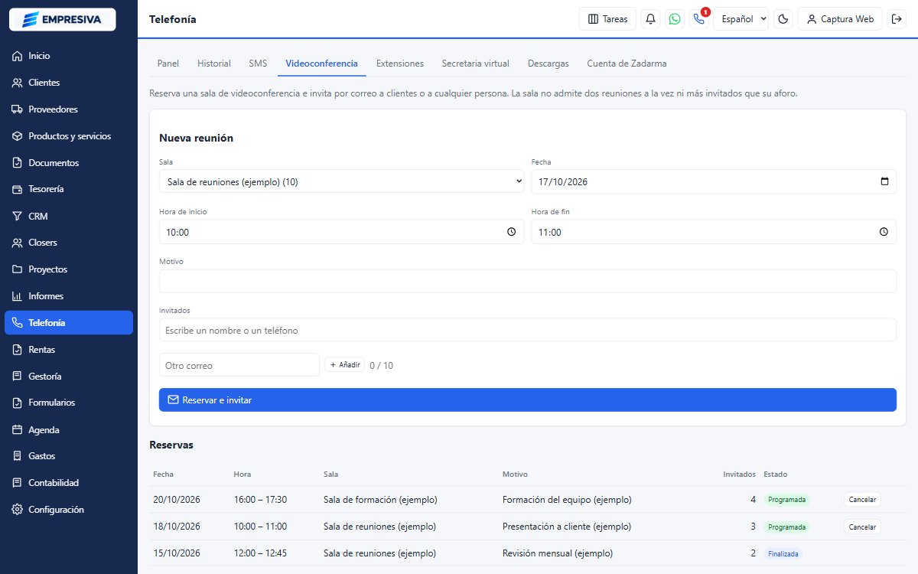Open Proveedores from the sidebar
Viewport: 918px width, 574px height.
[x=69, y=109]
